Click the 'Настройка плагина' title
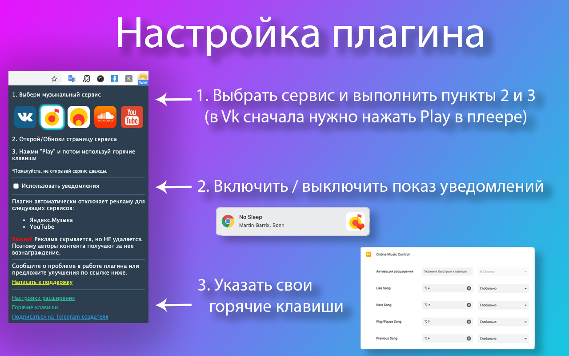Image resolution: width=569 pixels, height=356 pixels. point(300,35)
